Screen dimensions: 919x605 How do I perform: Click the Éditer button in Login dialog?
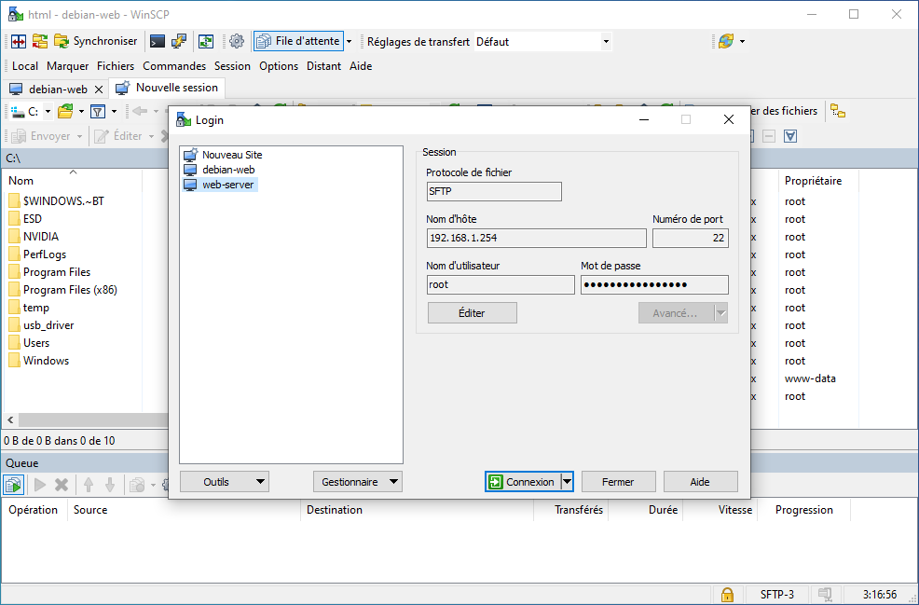click(472, 313)
